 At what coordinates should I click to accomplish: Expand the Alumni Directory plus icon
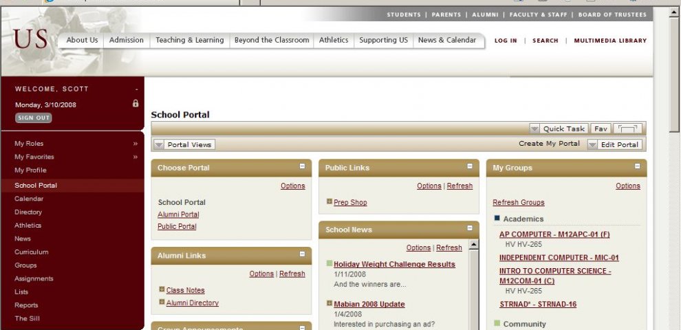(x=162, y=302)
